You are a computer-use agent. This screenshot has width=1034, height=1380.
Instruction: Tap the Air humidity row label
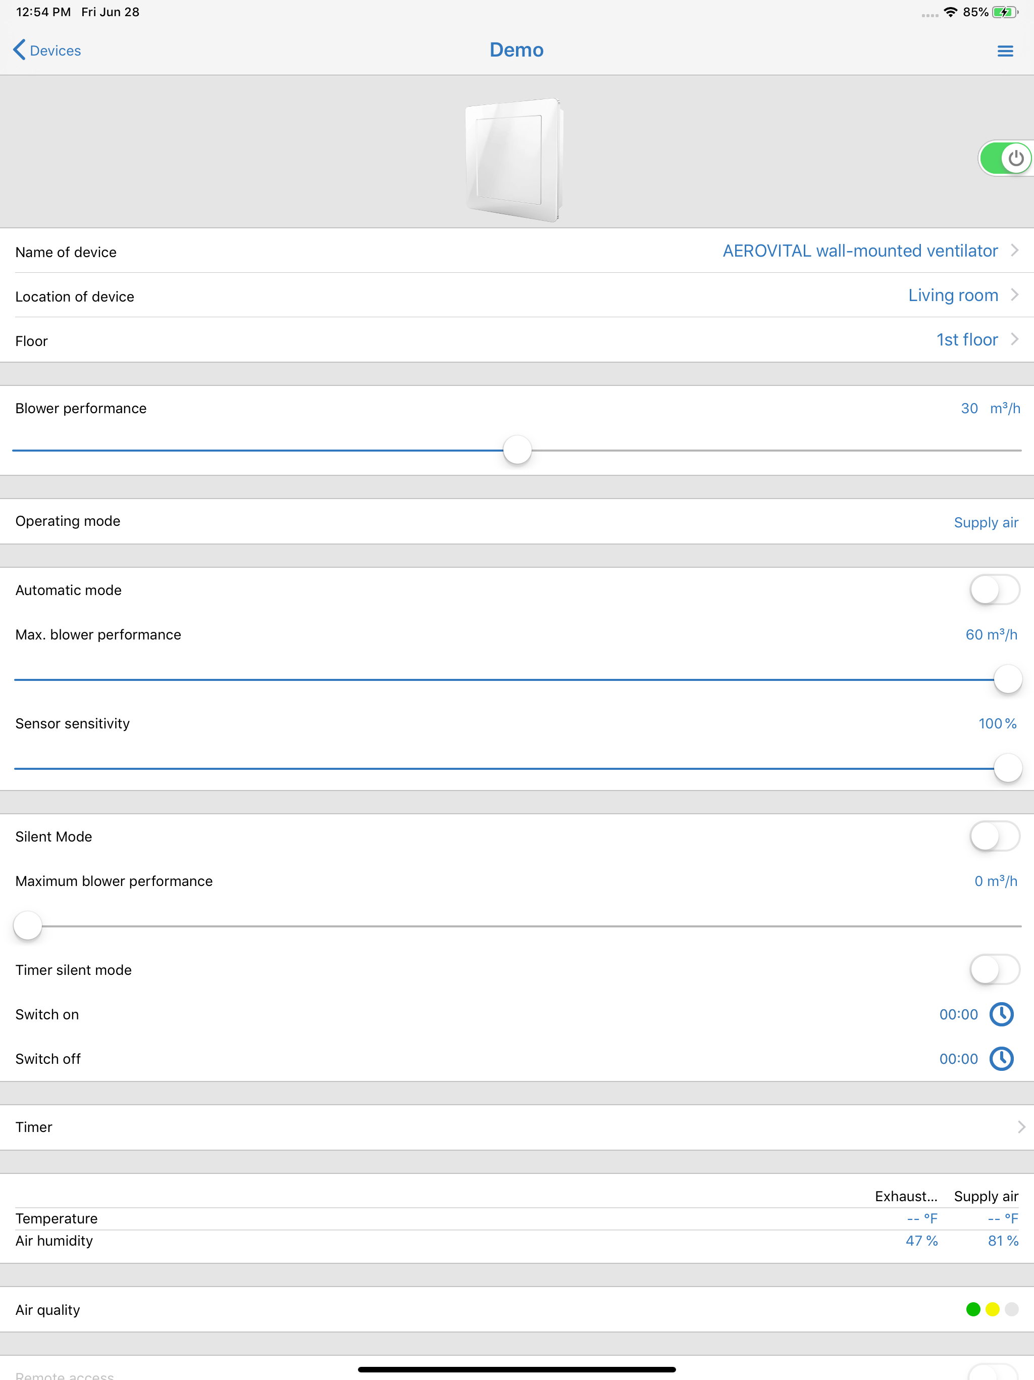(54, 1240)
